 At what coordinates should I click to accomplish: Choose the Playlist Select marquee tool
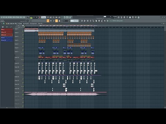point(17,24)
